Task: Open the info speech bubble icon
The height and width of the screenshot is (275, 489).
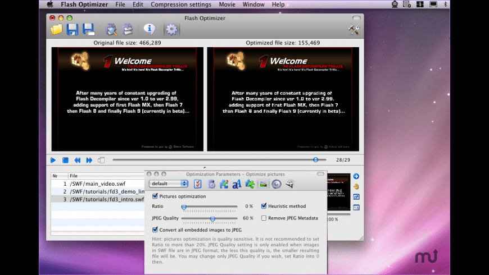Action: (x=150, y=29)
